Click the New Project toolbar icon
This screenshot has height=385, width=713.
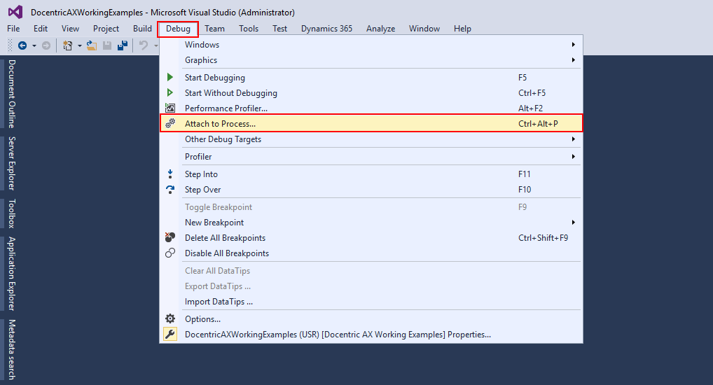68,45
